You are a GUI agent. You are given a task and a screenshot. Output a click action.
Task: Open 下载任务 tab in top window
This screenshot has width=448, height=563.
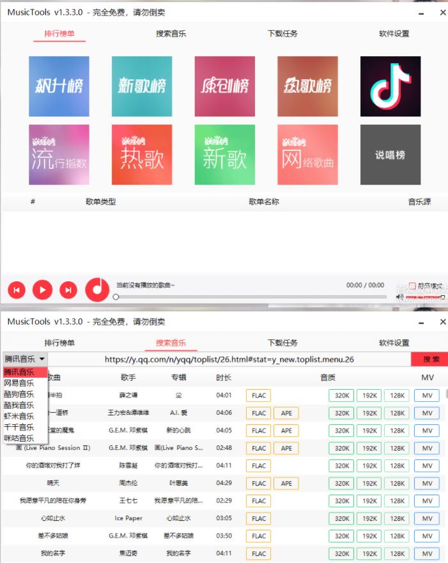pos(282,34)
